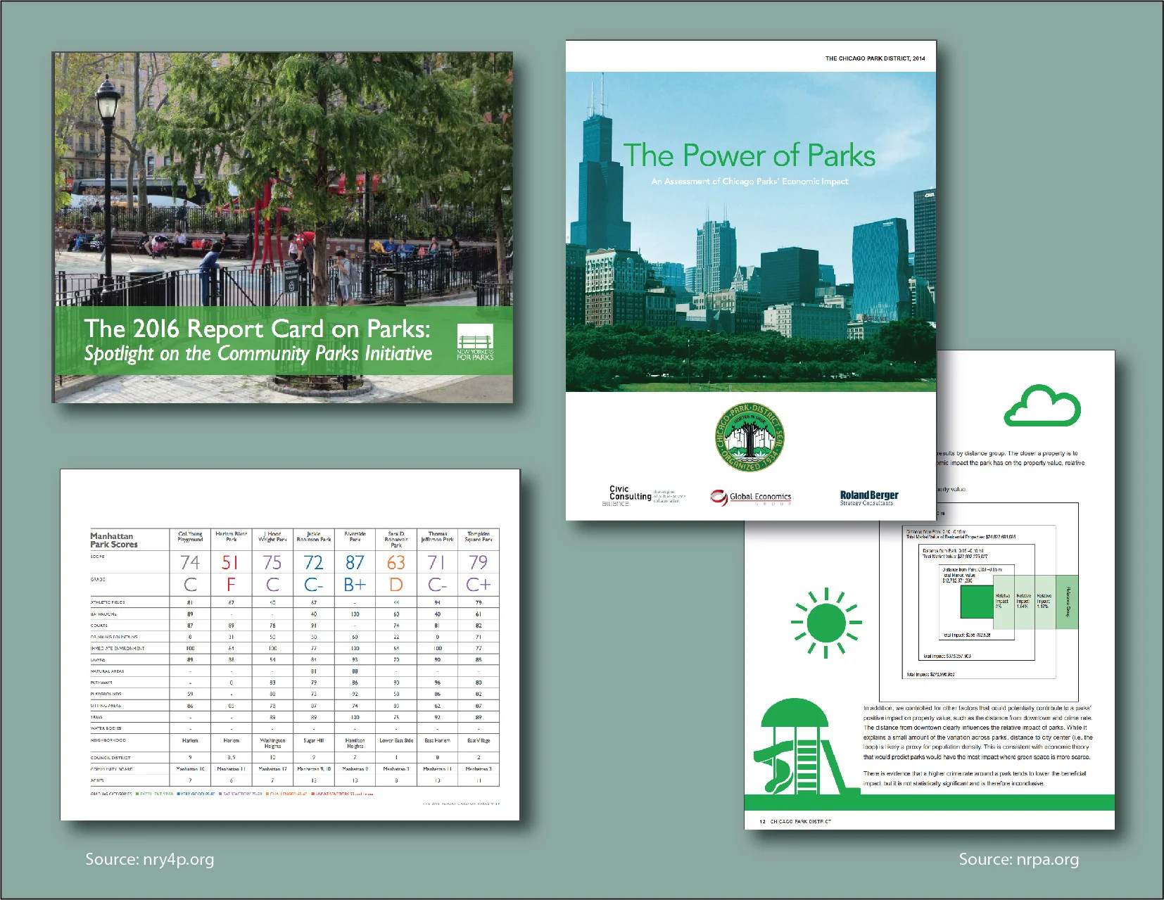The height and width of the screenshot is (900, 1164).
Task: Click the green cloud icon
Action: (x=1042, y=405)
